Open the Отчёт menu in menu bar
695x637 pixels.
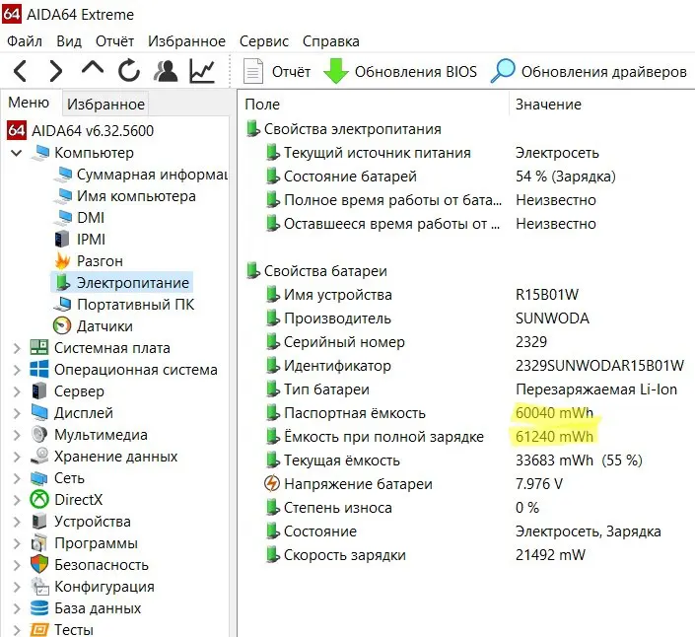tap(114, 41)
